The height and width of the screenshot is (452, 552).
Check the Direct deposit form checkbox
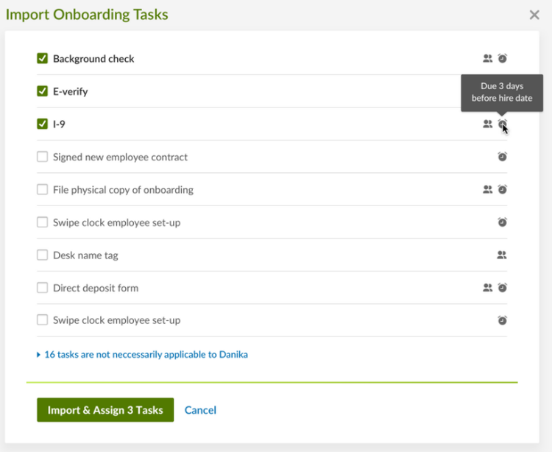pos(42,288)
